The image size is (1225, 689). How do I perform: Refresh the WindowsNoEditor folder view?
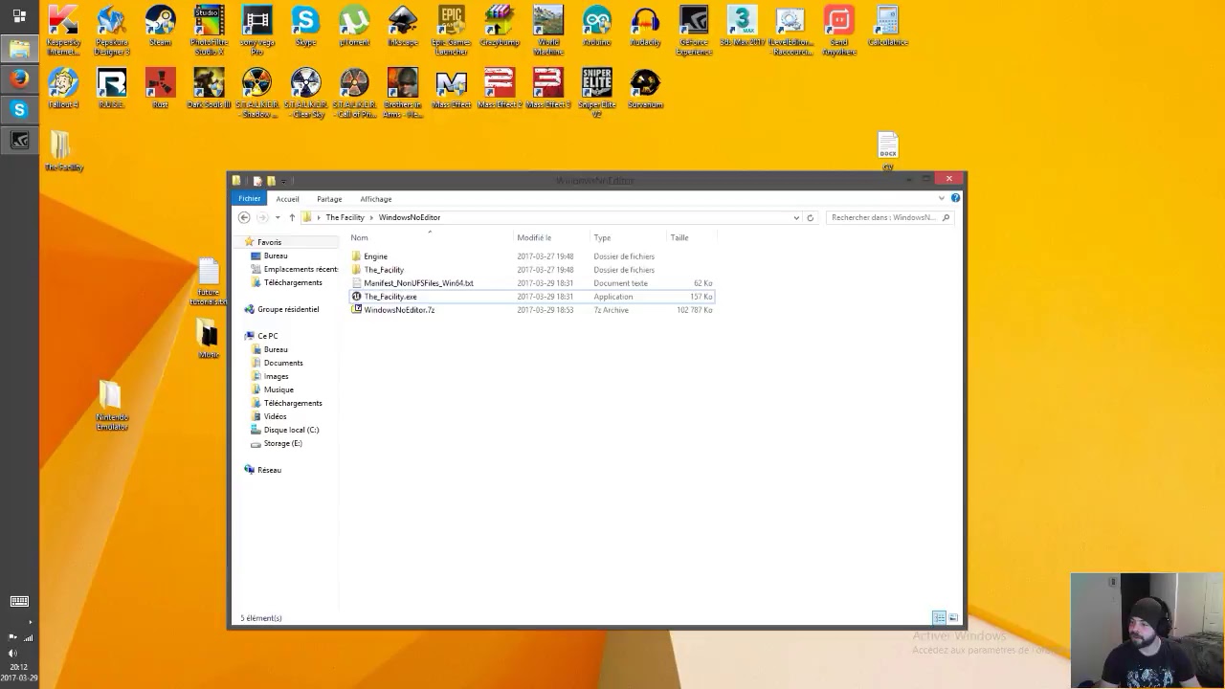coord(810,218)
